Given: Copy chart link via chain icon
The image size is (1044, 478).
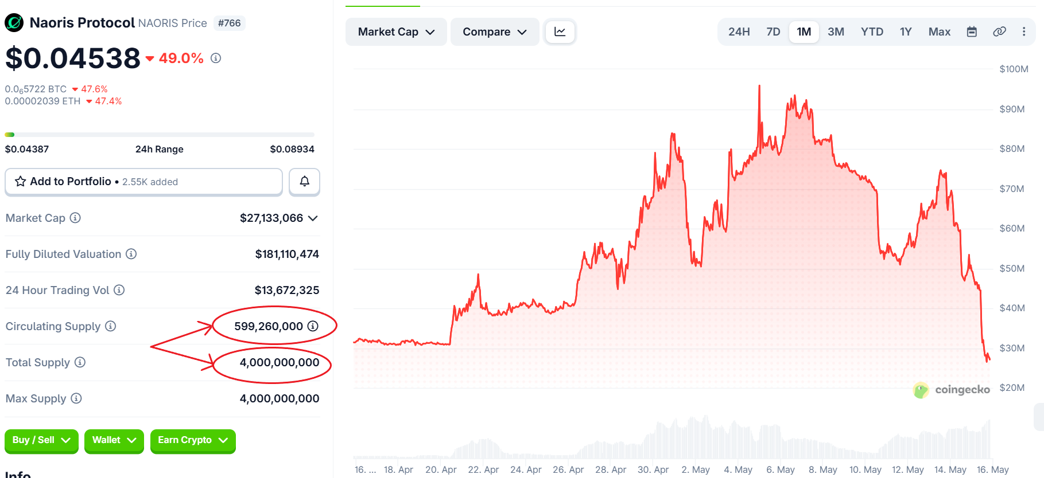Looking at the screenshot, I should pos(999,32).
